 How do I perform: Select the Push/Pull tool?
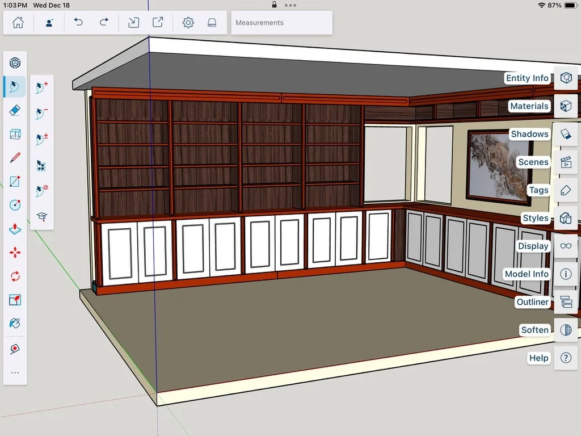[15, 229]
